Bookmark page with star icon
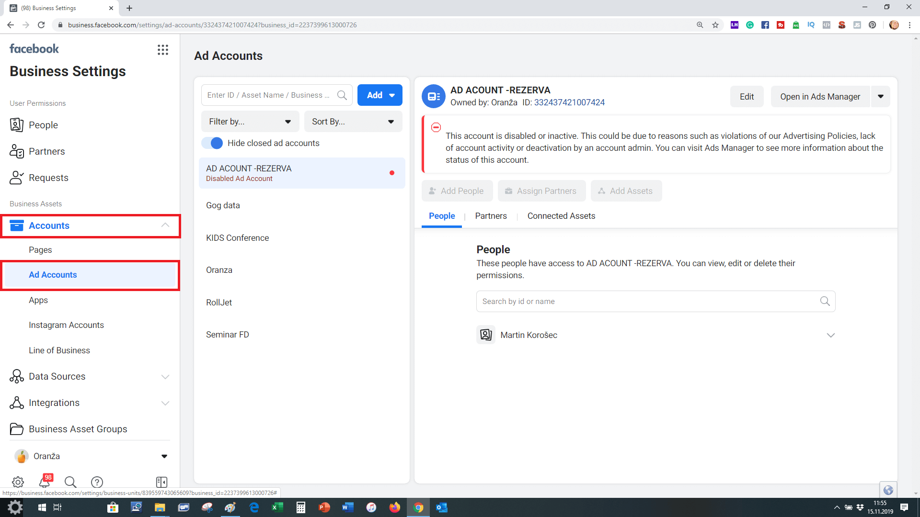This screenshot has height=517, width=920. [715, 25]
